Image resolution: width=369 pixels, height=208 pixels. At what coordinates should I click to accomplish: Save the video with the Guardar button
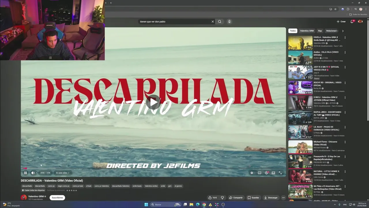pos(253,198)
